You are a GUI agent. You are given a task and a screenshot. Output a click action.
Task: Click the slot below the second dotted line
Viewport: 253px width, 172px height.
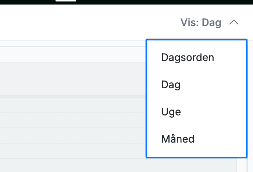pyautogui.click(x=73, y=151)
